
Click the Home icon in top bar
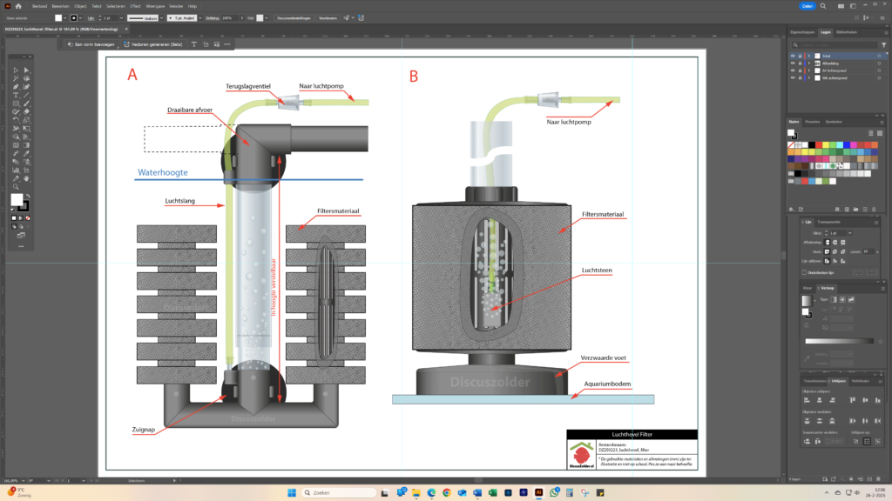(x=18, y=6)
